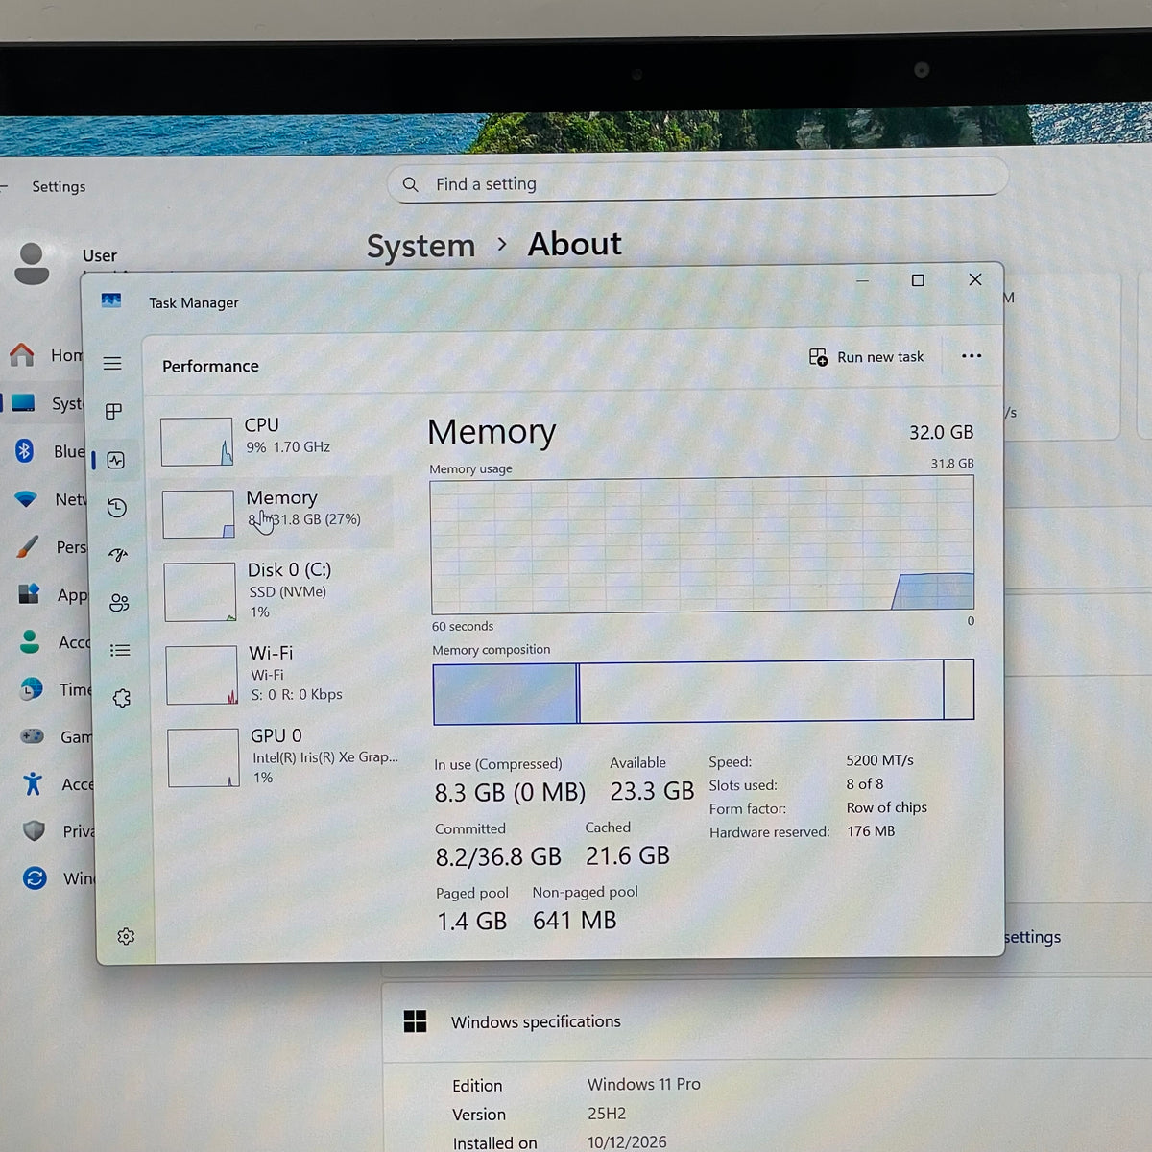The width and height of the screenshot is (1152, 1152).
Task: Open Apps in the Settings sidebar
Action: tap(53, 594)
